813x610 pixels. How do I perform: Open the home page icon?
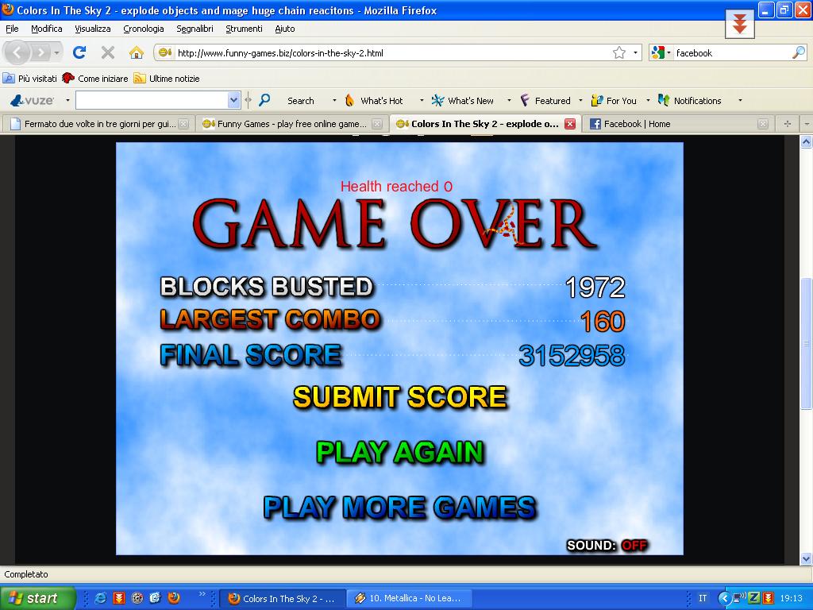click(137, 52)
